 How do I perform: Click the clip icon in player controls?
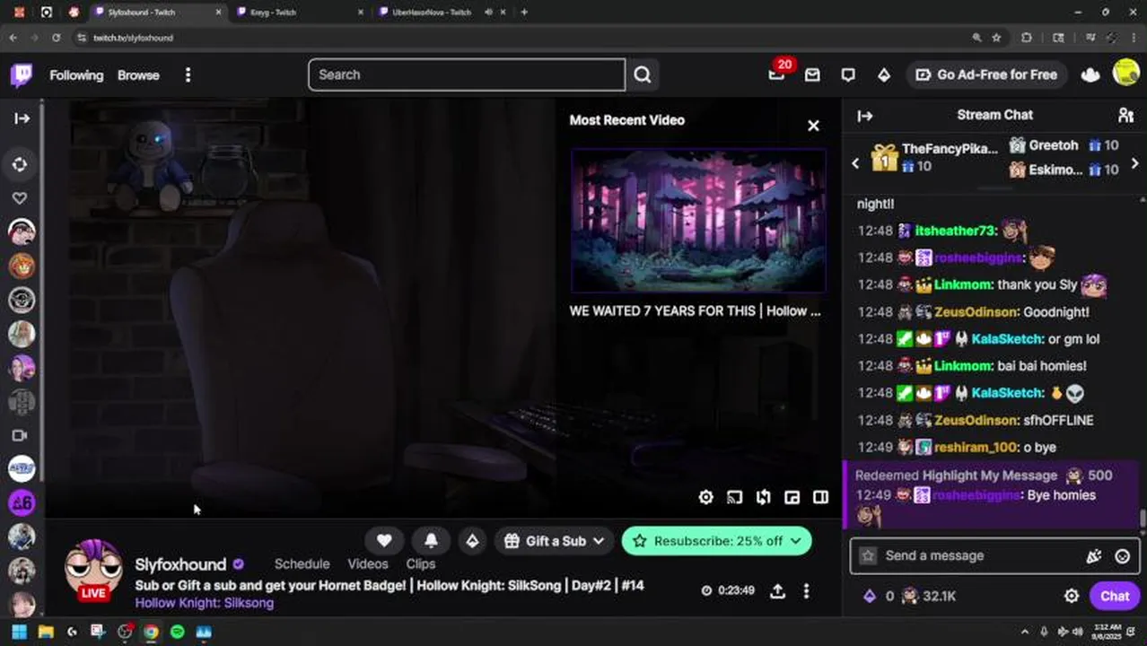764,497
